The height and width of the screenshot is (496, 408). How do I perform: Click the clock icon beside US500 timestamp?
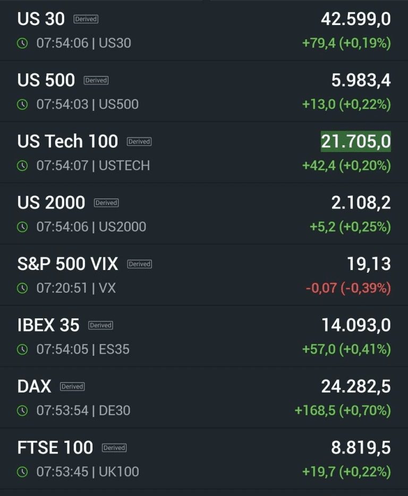pyautogui.click(x=22, y=104)
